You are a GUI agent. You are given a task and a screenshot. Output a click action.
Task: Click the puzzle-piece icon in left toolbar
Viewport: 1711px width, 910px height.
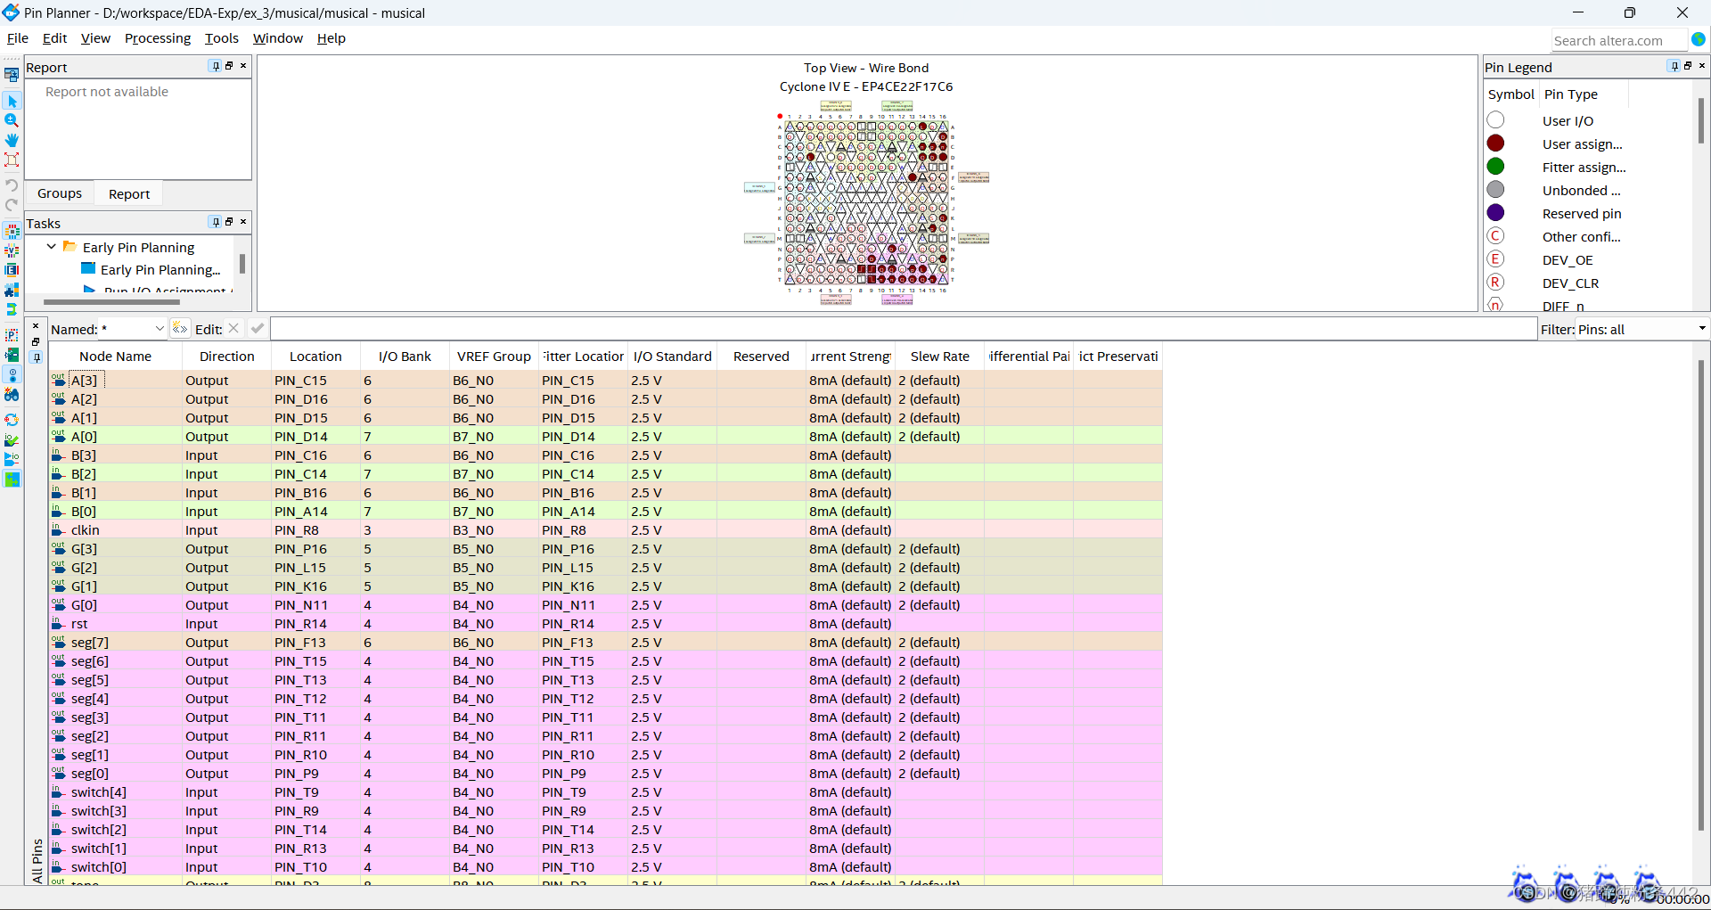click(12, 290)
